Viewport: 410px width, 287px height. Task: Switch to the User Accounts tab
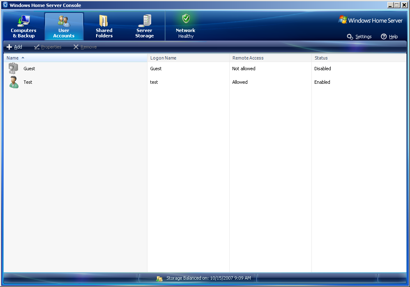click(64, 26)
